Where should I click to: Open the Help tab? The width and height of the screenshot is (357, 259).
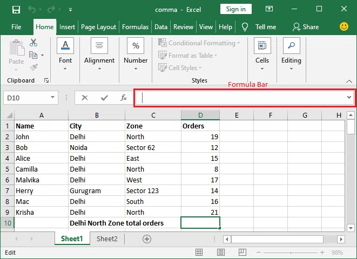(225, 27)
